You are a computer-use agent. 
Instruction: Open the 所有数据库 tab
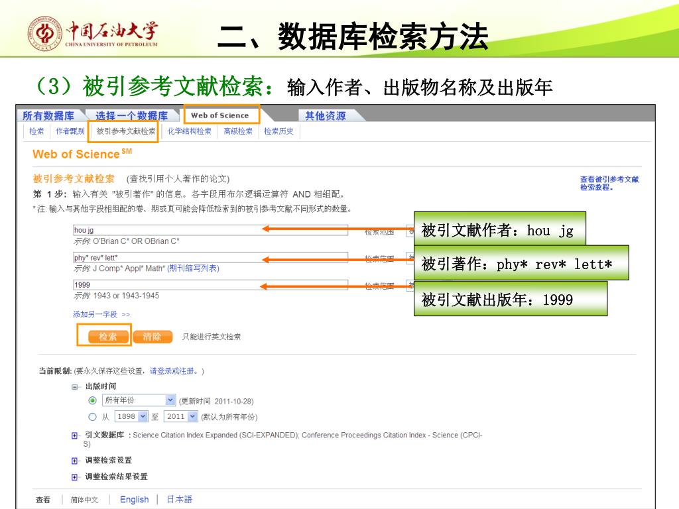48,115
